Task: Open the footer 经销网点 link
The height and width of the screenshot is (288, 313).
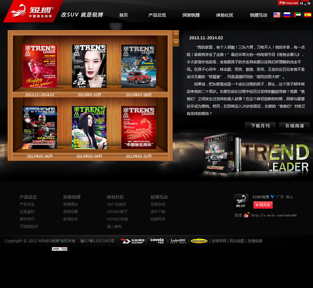Action: pyautogui.click(x=158, y=219)
